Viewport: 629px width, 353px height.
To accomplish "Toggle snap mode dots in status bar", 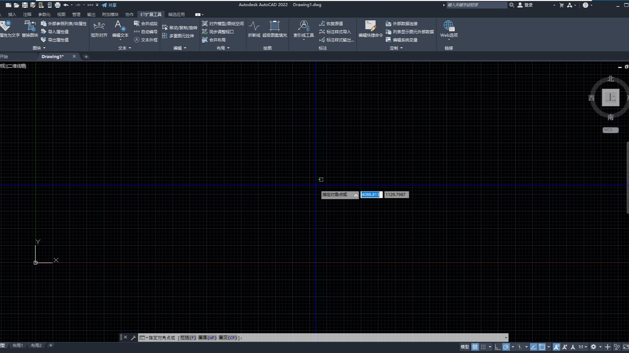I will (483, 347).
